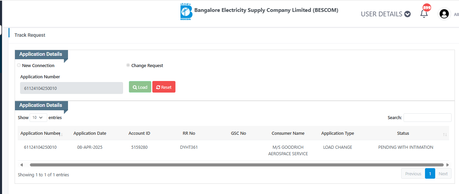Click the green Load button
The image size is (459, 194).
(140, 87)
